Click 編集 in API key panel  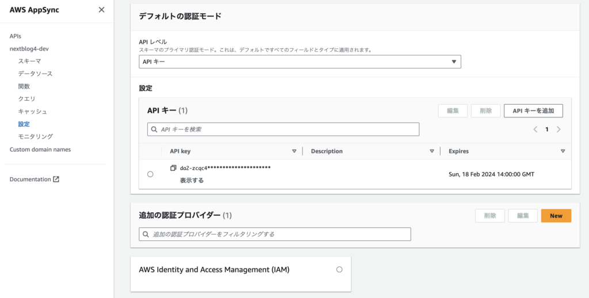tap(453, 111)
